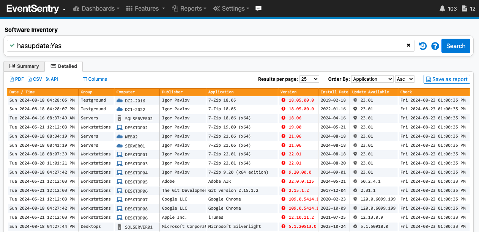
Task: Click the server icon beside SQLSERVER01
Action: (x=120, y=227)
